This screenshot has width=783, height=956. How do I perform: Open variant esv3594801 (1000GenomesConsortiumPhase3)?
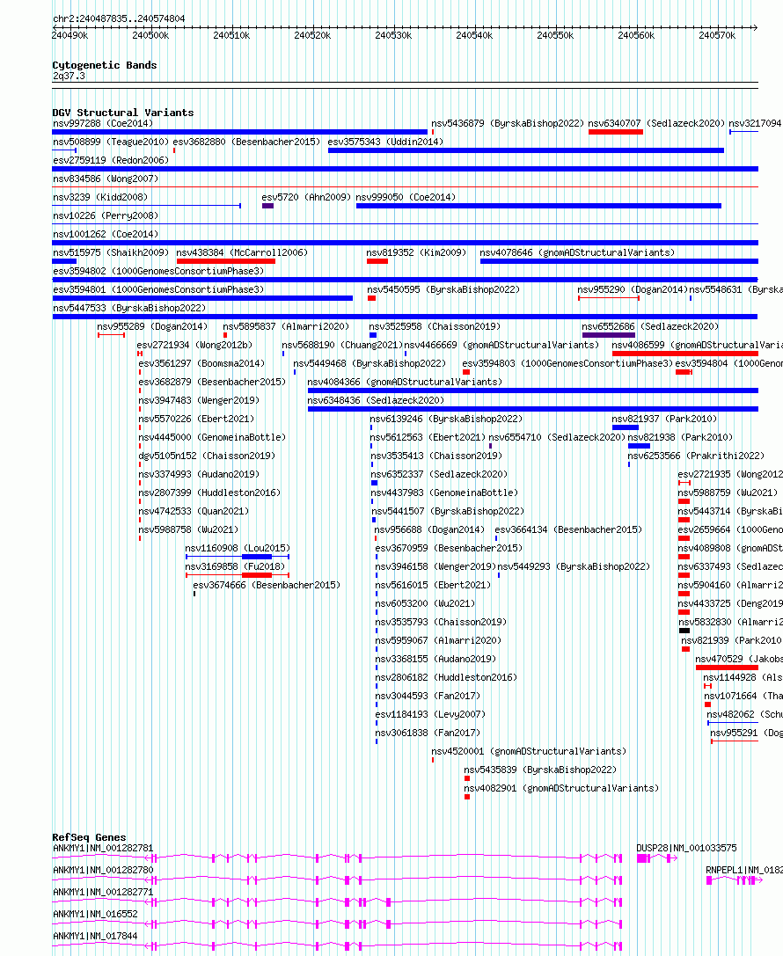coord(158,289)
